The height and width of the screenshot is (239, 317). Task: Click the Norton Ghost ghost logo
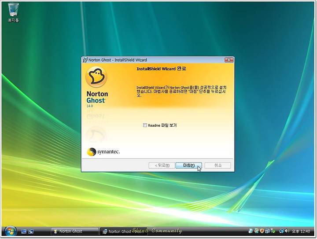point(96,77)
